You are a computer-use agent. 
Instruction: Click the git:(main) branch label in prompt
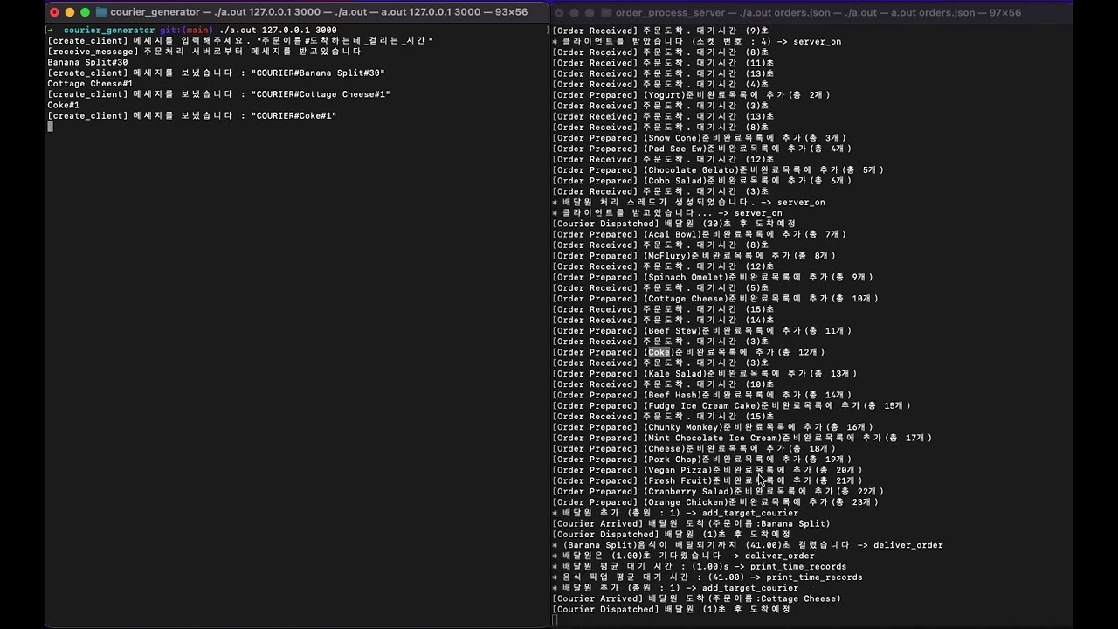(x=185, y=31)
